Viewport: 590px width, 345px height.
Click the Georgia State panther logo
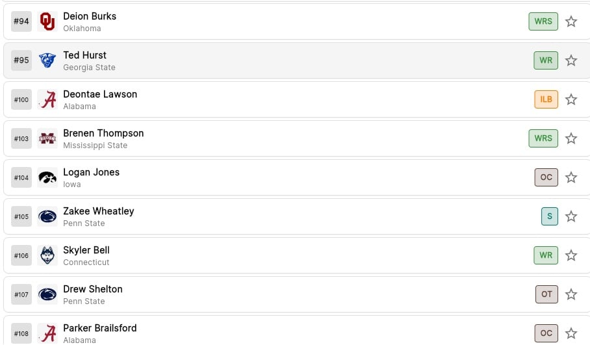47,60
